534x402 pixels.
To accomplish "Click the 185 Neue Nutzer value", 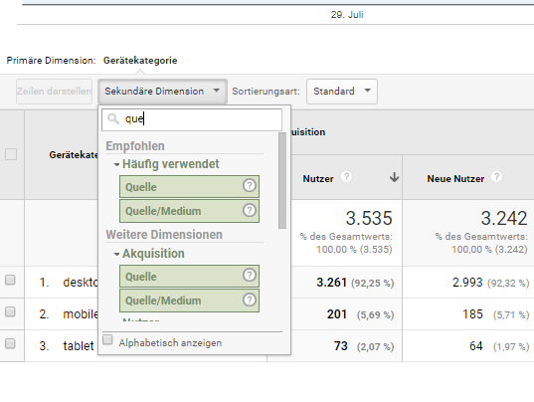I will coord(472,314).
